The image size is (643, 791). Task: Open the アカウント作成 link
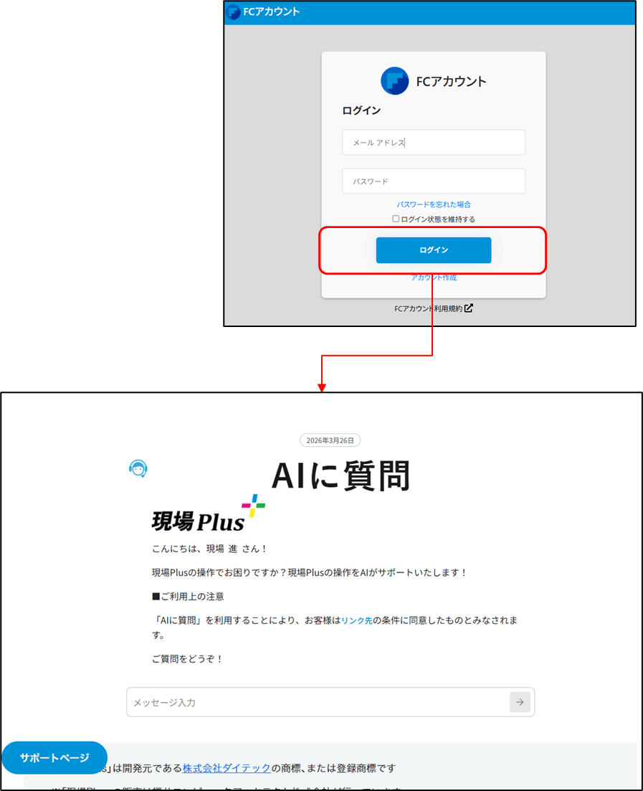(434, 278)
